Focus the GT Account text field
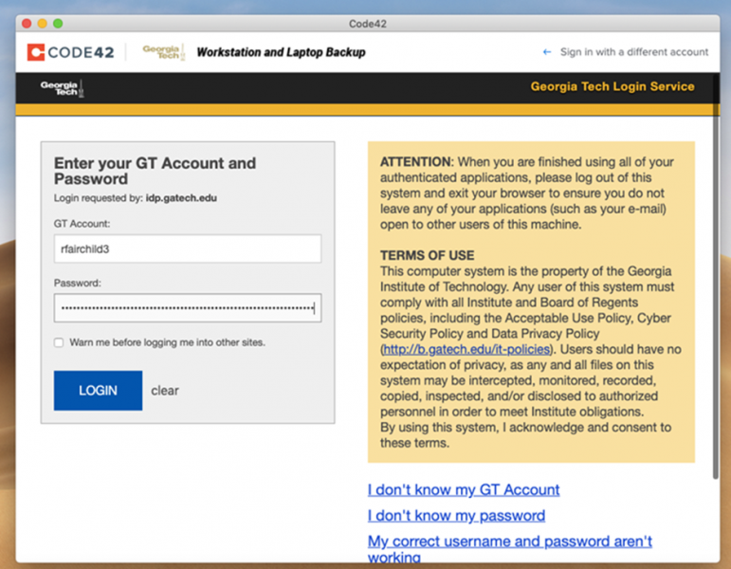 pyautogui.click(x=187, y=249)
